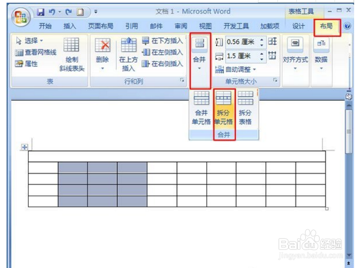Click 合并单元格 merge cells
This screenshot has height=268, width=363.
tap(201, 108)
